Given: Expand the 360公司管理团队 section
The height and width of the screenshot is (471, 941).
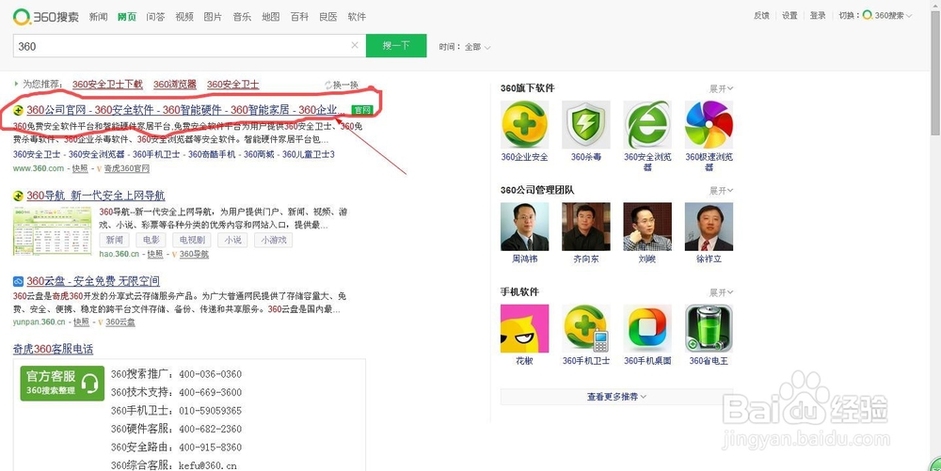Looking at the screenshot, I should click(721, 191).
